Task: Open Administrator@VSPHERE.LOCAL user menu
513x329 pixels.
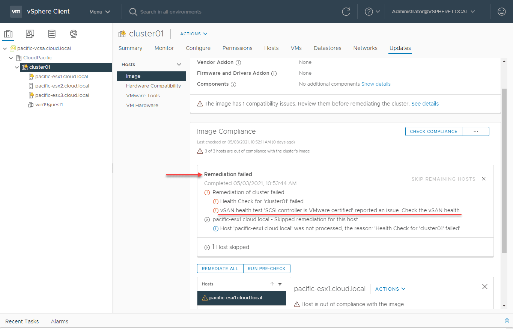Action: [x=433, y=12]
